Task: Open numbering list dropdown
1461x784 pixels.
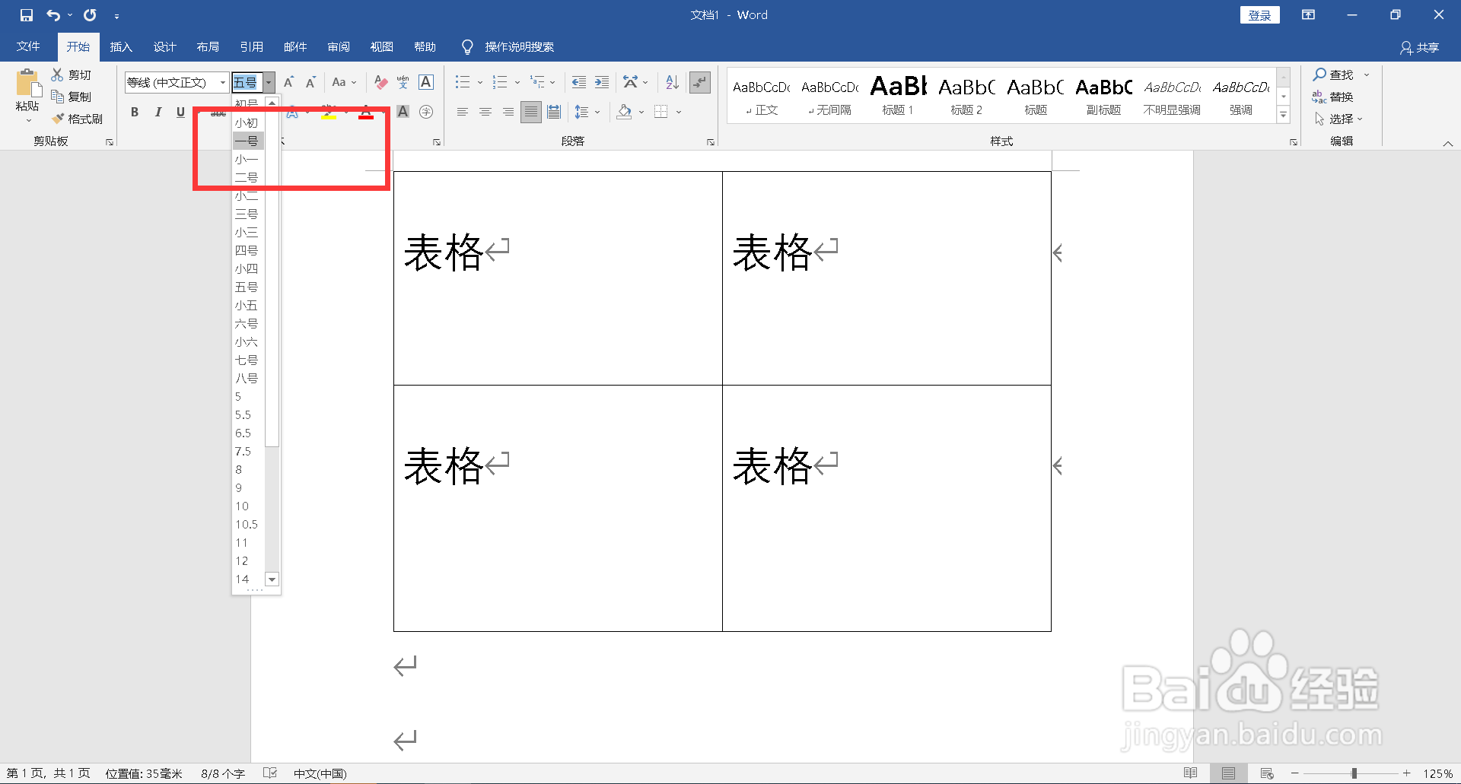Action: click(x=517, y=82)
